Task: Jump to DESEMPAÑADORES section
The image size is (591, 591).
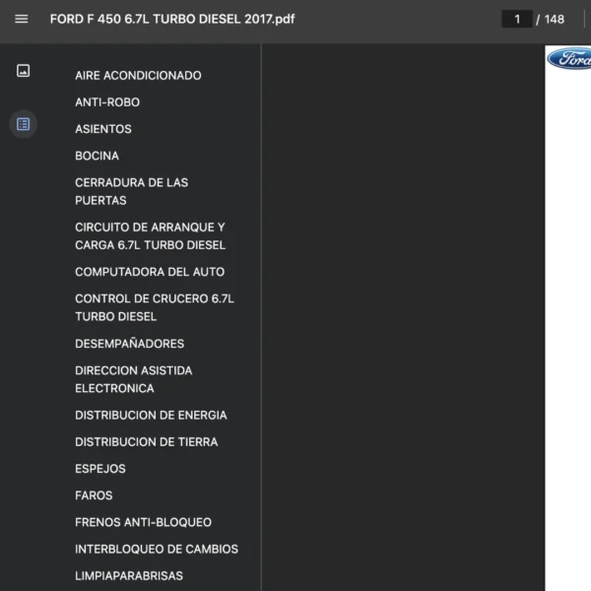Action: point(129,344)
